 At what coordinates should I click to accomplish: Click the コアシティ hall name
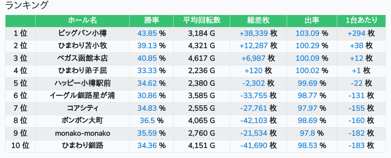83,108
